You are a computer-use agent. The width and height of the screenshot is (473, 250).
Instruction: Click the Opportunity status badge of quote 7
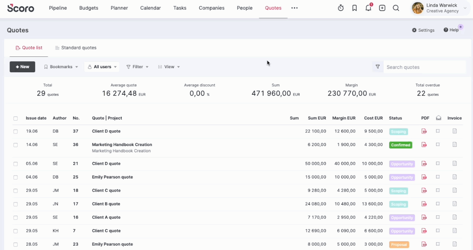pos(402,231)
